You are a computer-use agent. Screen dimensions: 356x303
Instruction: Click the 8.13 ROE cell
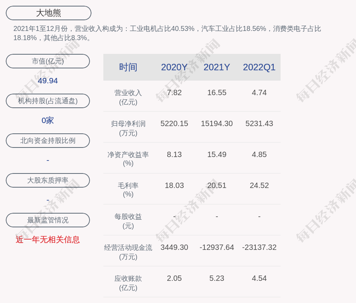pos(174,155)
